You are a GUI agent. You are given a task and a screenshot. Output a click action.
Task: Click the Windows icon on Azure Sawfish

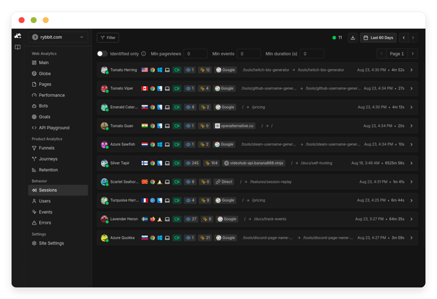click(x=160, y=145)
